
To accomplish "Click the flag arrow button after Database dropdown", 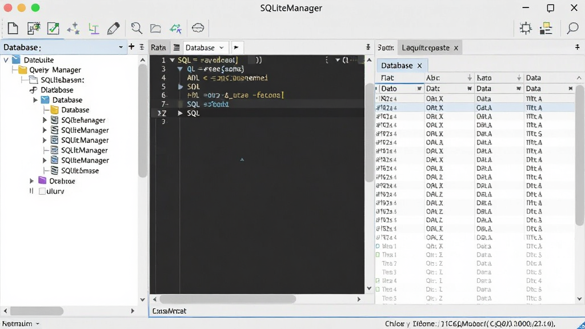I will pyautogui.click(x=236, y=47).
